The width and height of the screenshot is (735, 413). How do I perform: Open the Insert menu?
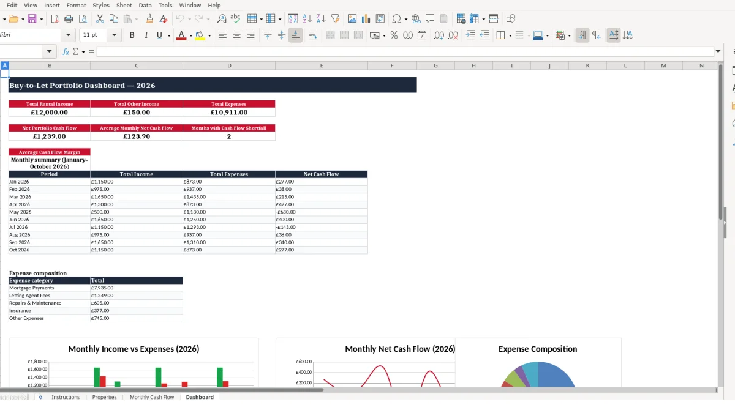(x=52, y=5)
